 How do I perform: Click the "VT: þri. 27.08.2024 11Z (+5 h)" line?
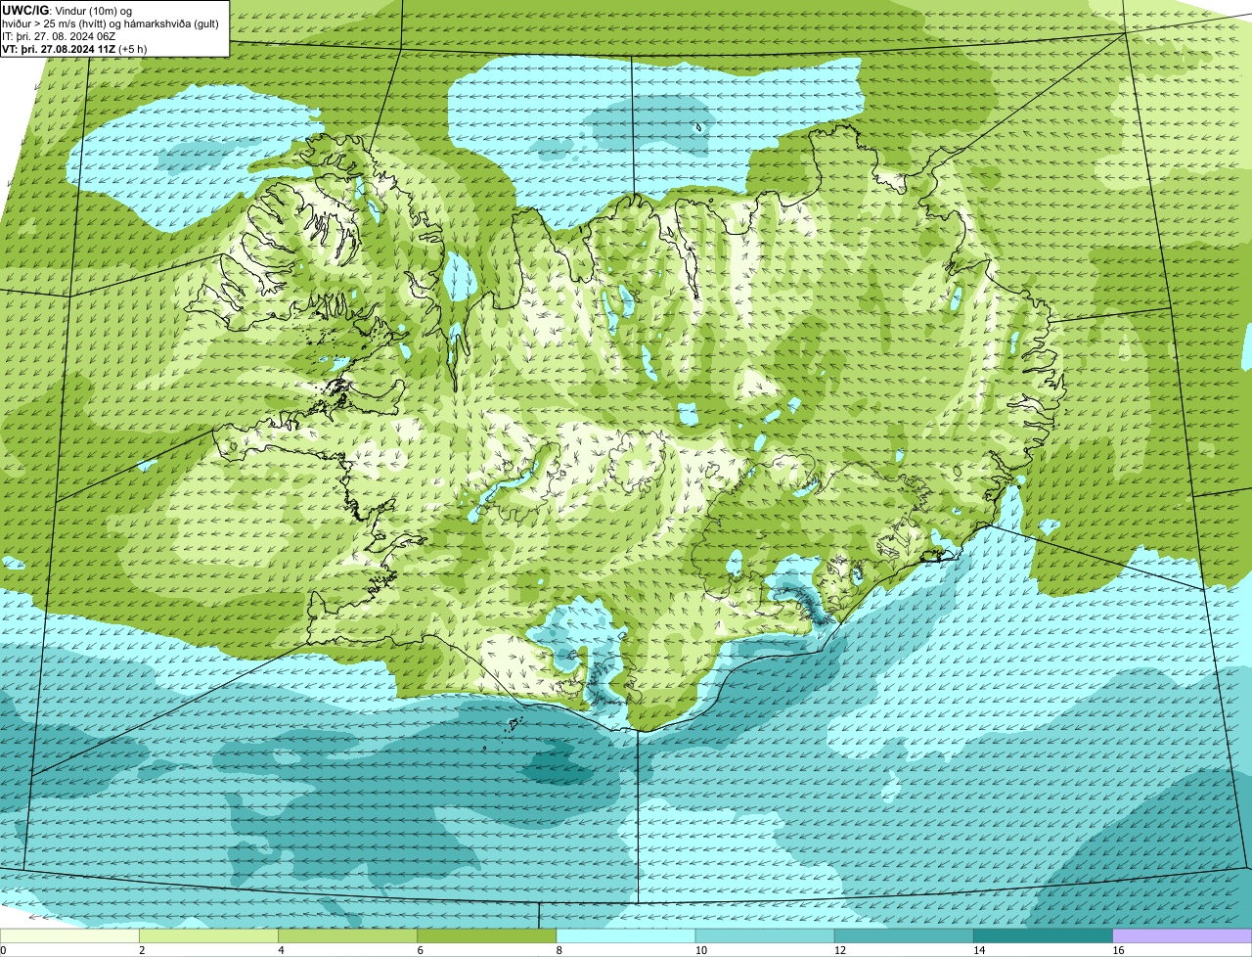click(x=74, y=48)
